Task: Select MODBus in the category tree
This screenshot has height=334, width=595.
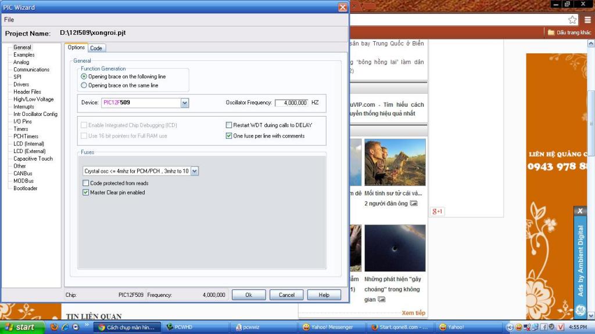Action: (23, 181)
